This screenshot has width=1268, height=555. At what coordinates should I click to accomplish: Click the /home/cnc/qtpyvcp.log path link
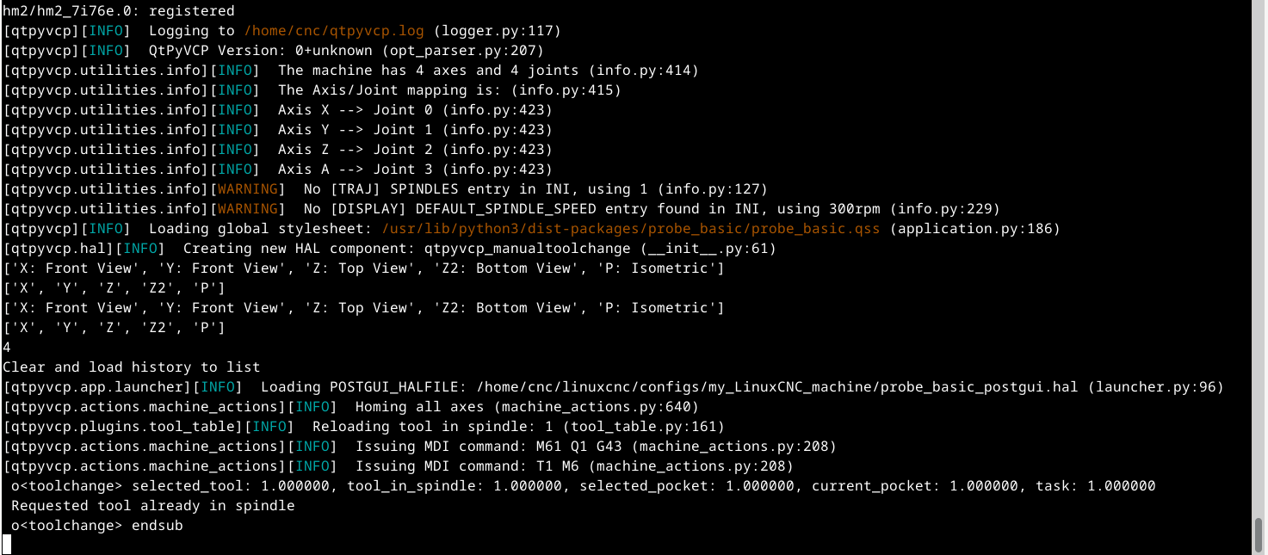pyautogui.click(x=334, y=31)
